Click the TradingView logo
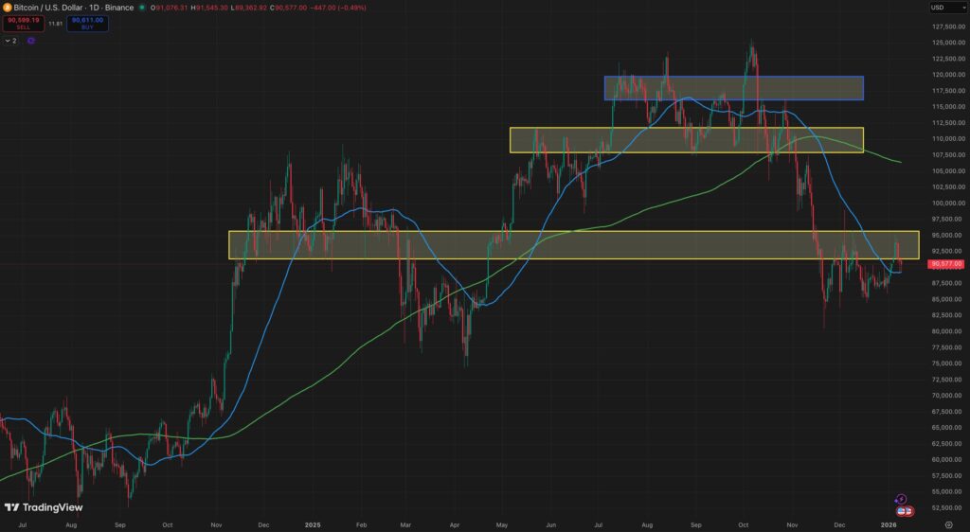This screenshot has width=970, height=532. (x=44, y=507)
